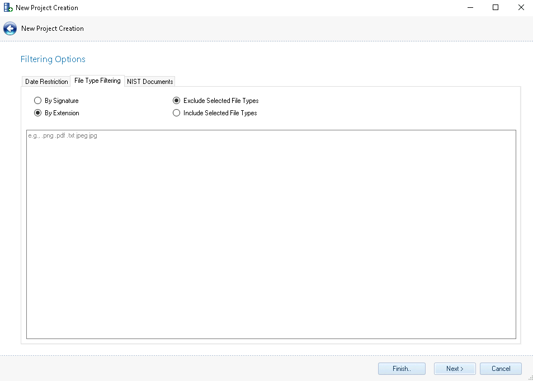Enable Include Selected File Types option
Screen dimensions: 533x381
(177, 113)
